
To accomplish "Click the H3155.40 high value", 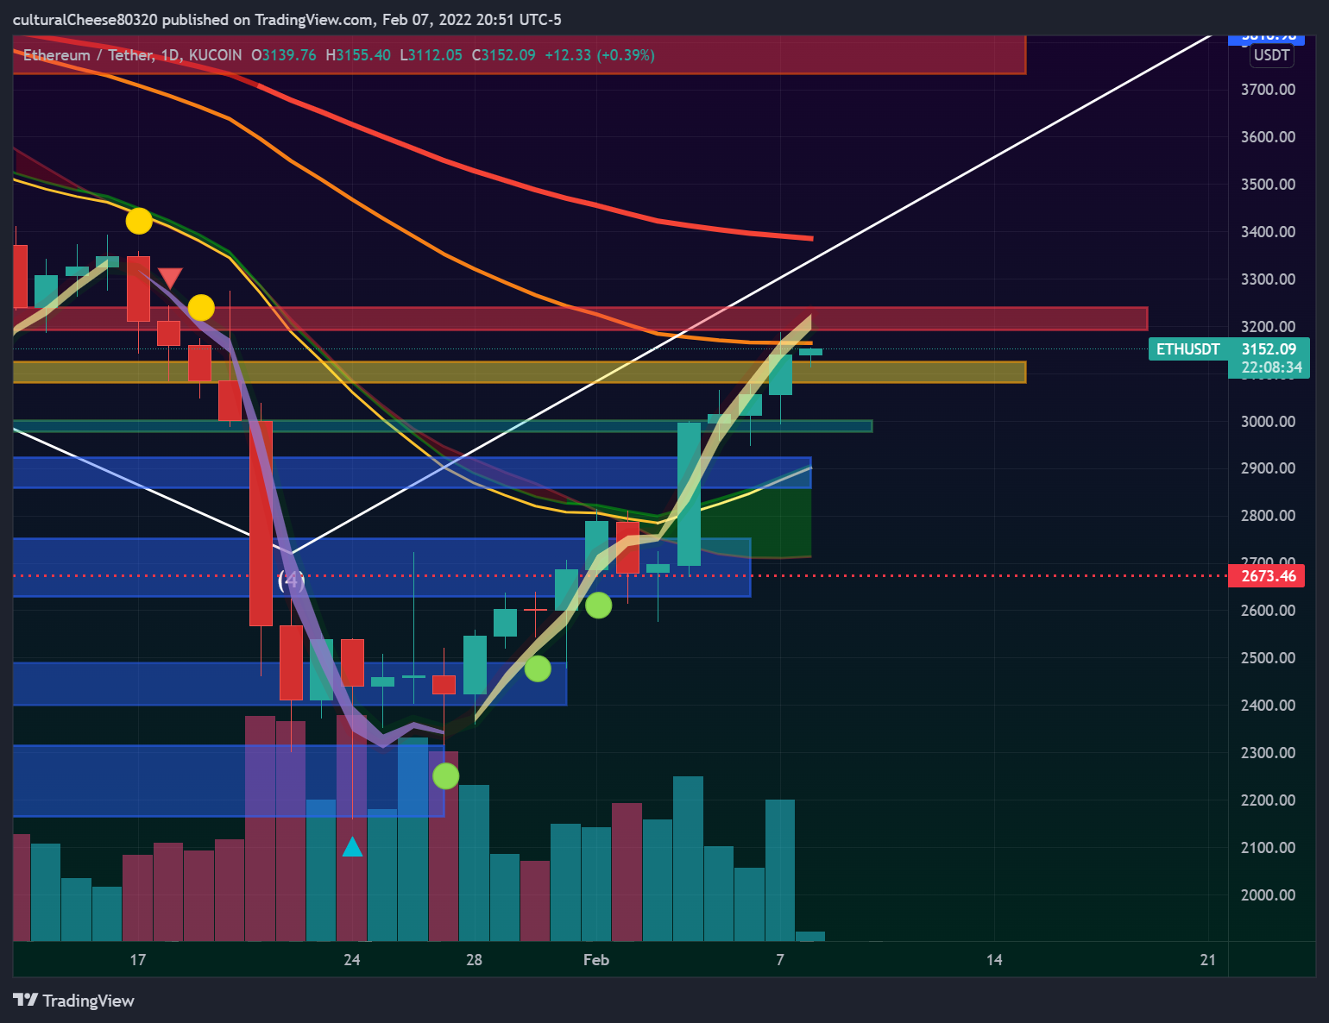I will [x=358, y=55].
